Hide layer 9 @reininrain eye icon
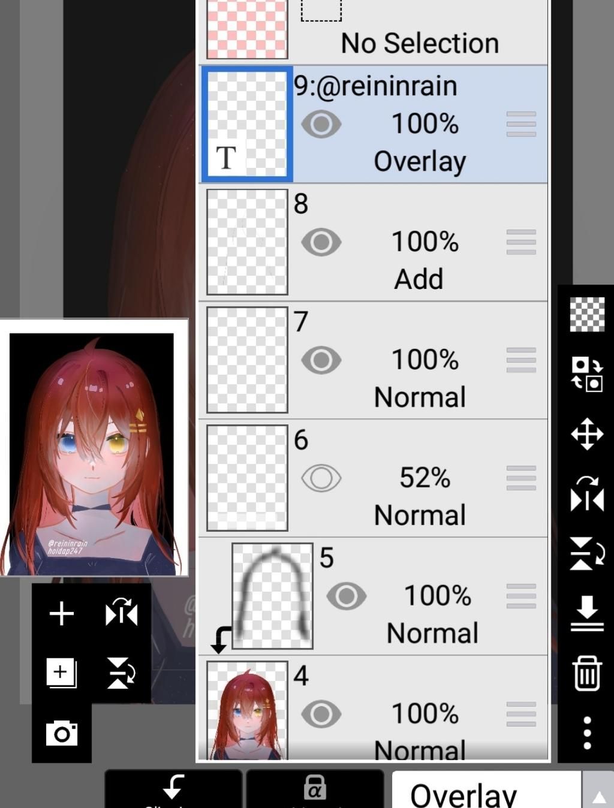614x808 pixels. point(321,125)
